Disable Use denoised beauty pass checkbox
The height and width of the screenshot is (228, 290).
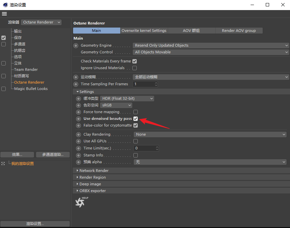pos(135,119)
